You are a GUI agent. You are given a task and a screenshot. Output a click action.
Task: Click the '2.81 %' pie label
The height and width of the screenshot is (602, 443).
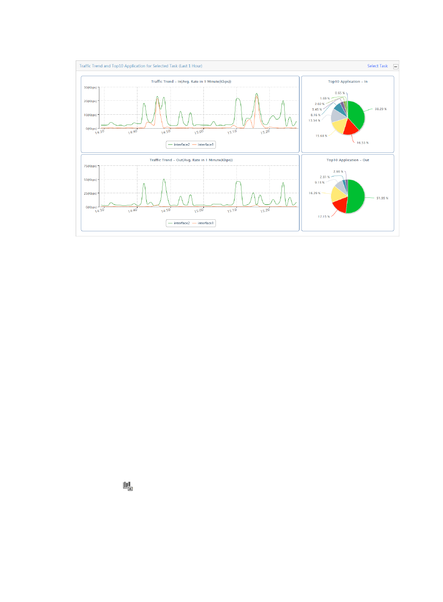coord(325,177)
